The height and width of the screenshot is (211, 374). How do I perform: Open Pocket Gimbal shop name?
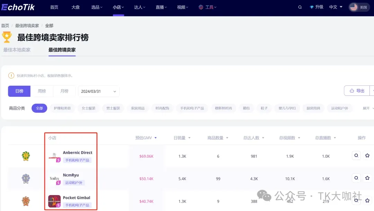pos(77,198)
